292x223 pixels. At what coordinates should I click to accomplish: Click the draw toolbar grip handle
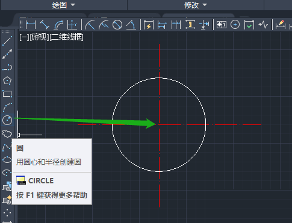7,31
